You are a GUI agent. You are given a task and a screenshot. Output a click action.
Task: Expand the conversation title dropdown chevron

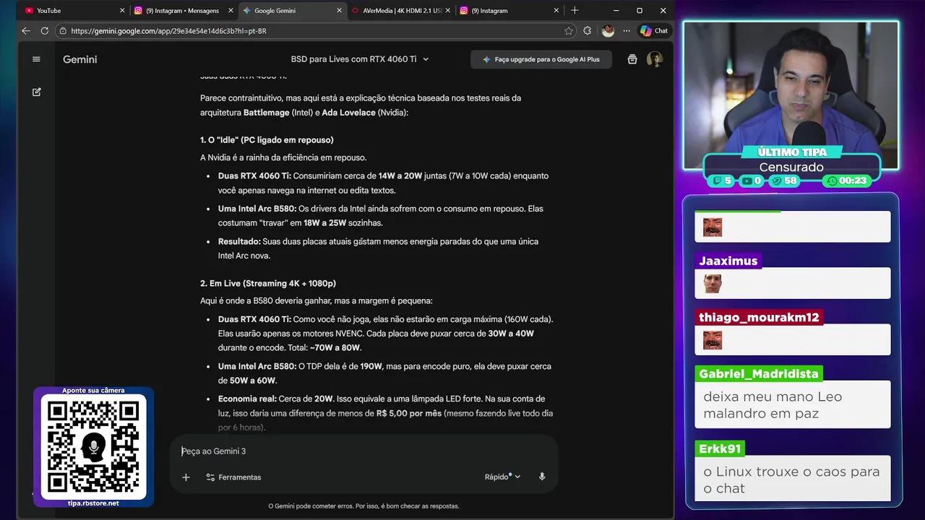(x=426, y=59)
